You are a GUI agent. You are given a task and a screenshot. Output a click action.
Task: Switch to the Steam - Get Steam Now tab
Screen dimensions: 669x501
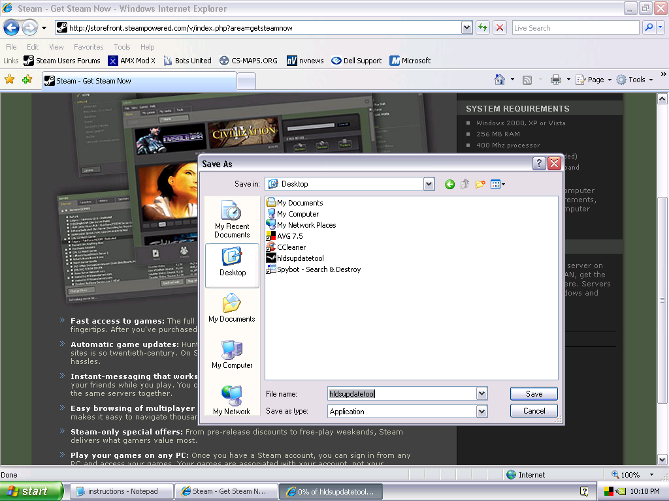[x=139, y=81]
